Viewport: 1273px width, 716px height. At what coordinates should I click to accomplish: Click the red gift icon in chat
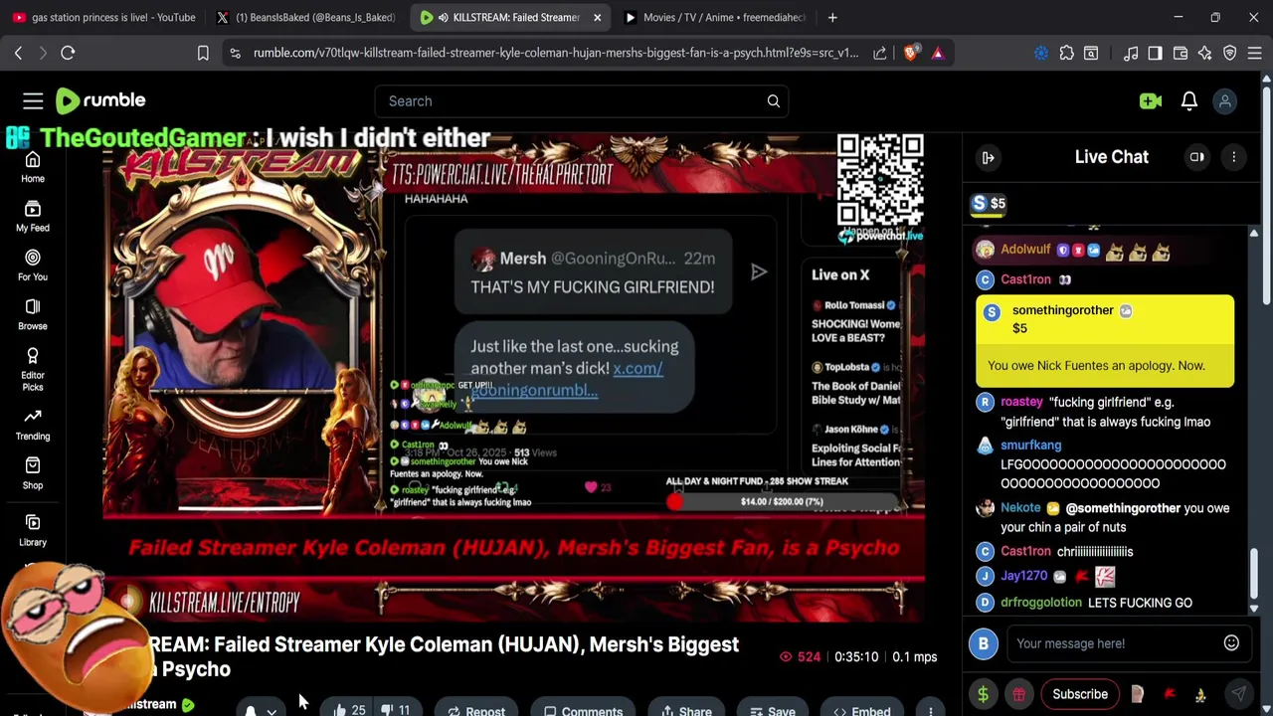[x=1018, y=694]
